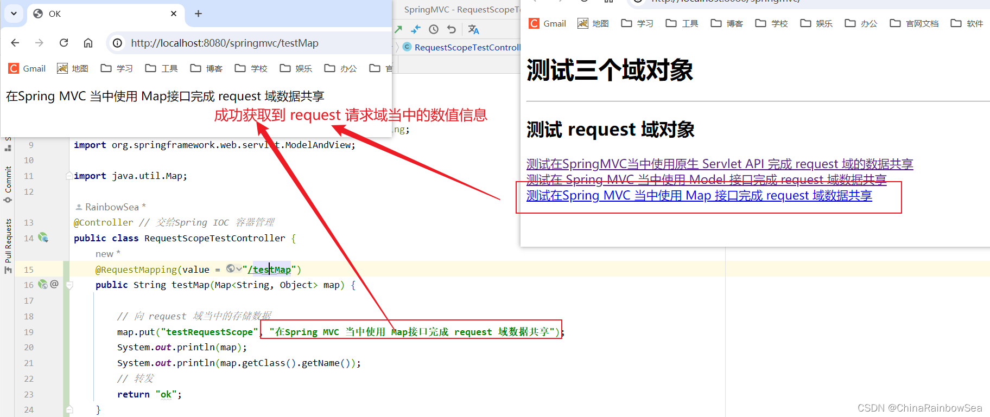Click return "ok" statement on line 23

pos(149,394)
